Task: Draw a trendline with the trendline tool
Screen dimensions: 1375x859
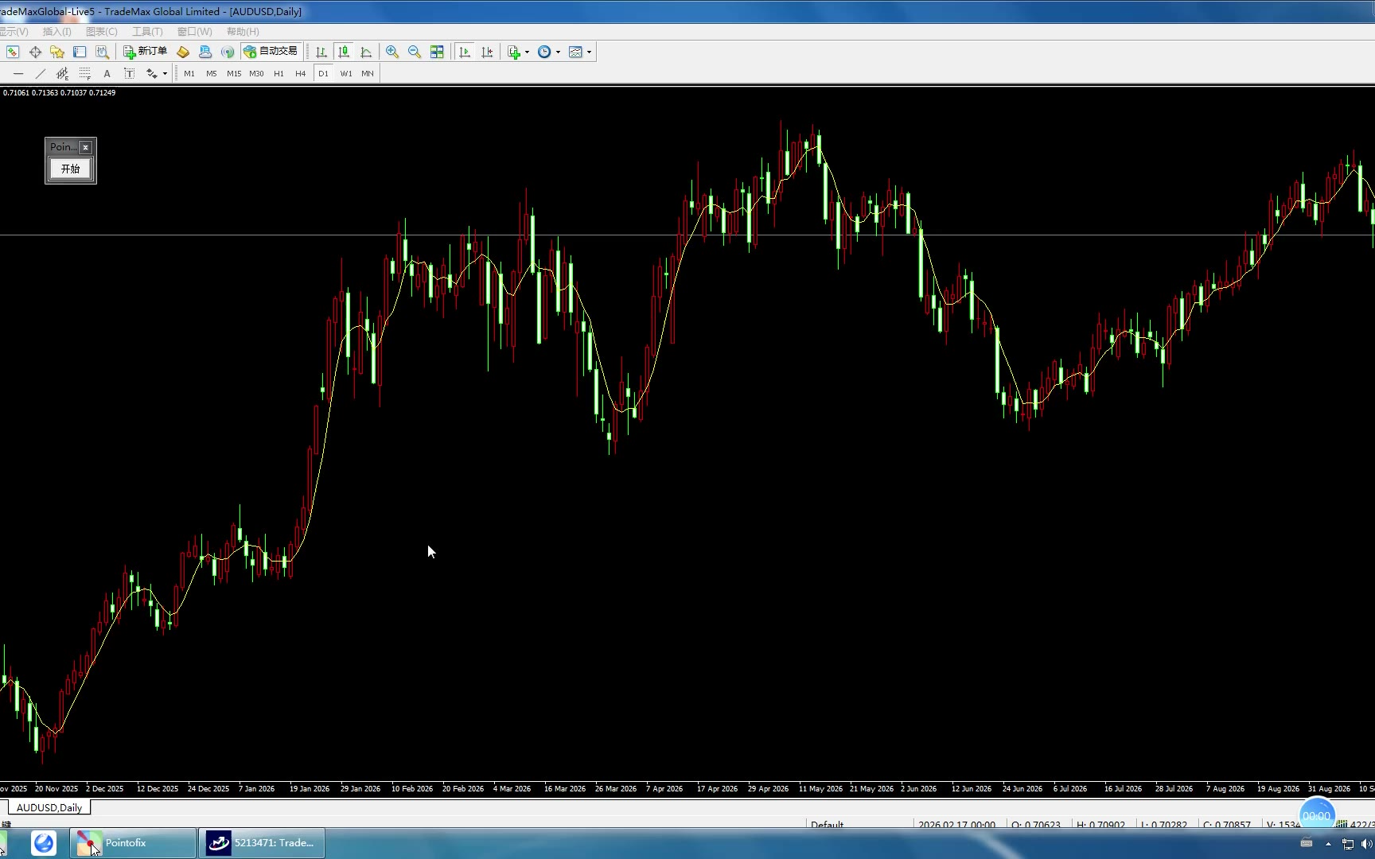Action: click(x=41, y=73)
